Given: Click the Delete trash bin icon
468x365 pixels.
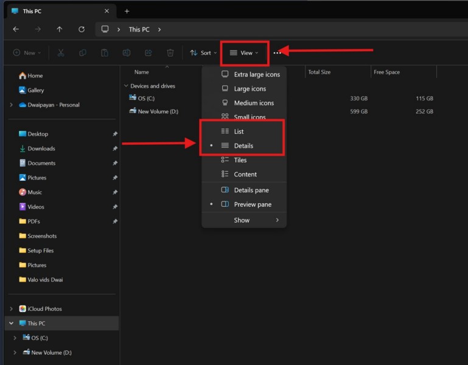Looking at the screenshot, I should click(x=170, y=53).
